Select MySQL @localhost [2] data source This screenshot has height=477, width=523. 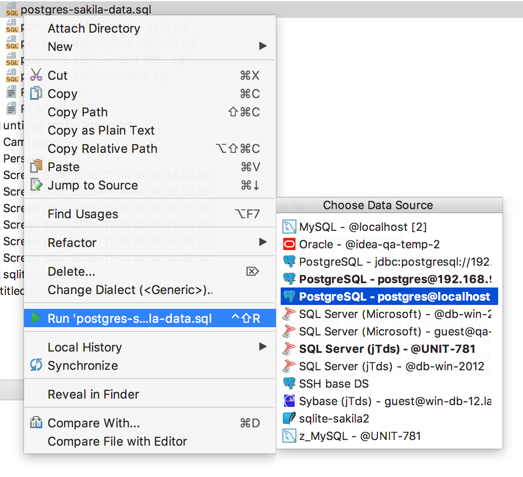coord(363,227)
